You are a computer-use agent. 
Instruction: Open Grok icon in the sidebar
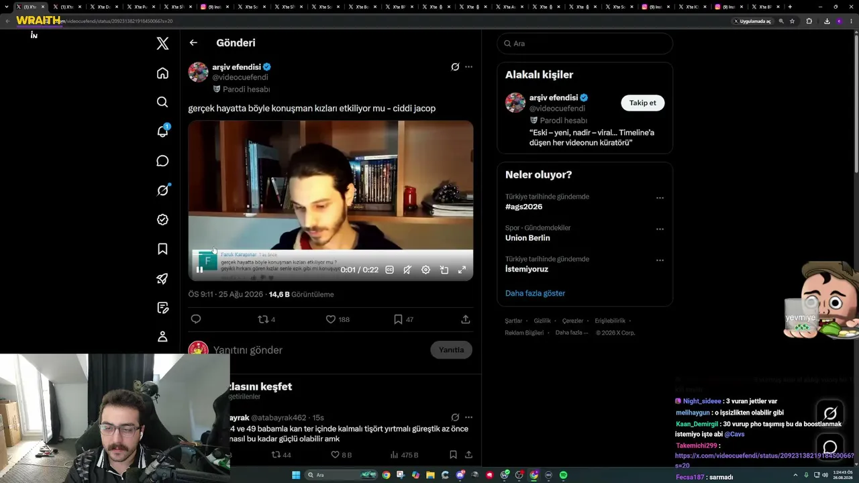[x=162, y=191]
